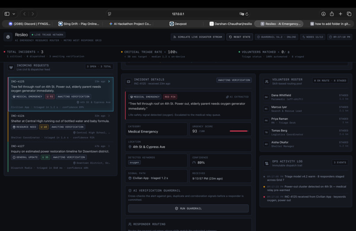Click the U 93 urgency badge
Image resolution: width=356 pixels, height=231 pixels.
(50, 97)
